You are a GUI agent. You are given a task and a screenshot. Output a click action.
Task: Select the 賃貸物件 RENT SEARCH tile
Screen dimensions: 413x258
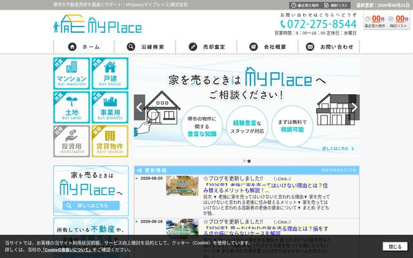110,141
